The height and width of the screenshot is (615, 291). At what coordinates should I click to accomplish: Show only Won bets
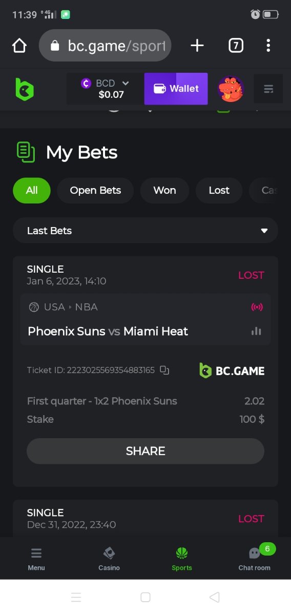coord(164,190)
